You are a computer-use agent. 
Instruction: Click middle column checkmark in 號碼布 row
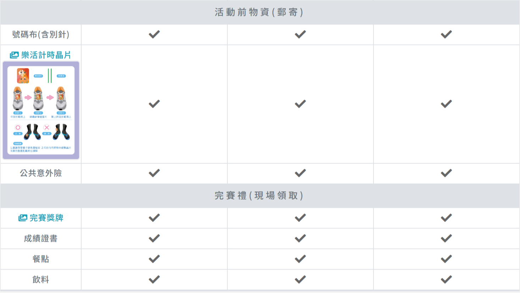tap(300, 34)
